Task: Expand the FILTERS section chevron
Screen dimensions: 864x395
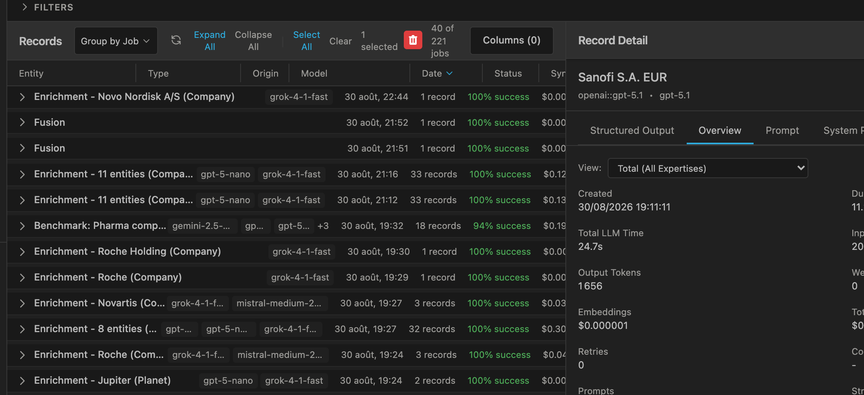Action: point(25,7)
